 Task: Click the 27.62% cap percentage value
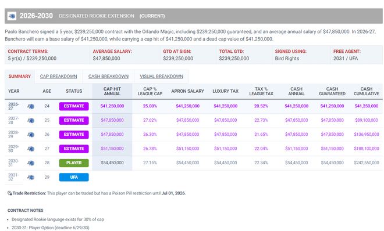tap(150, 120)
